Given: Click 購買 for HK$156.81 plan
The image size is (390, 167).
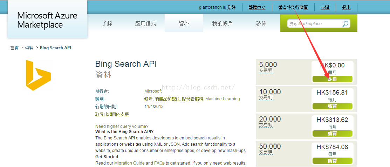Looking at the screenshot, I should point(332,106).
